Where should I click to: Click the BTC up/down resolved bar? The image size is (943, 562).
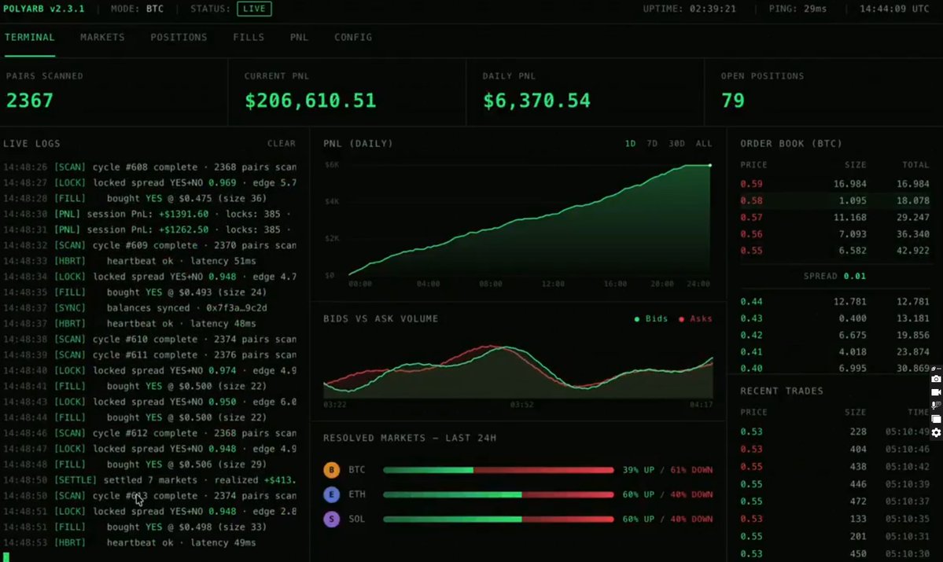pyautogui.click(x=499, y=470)
